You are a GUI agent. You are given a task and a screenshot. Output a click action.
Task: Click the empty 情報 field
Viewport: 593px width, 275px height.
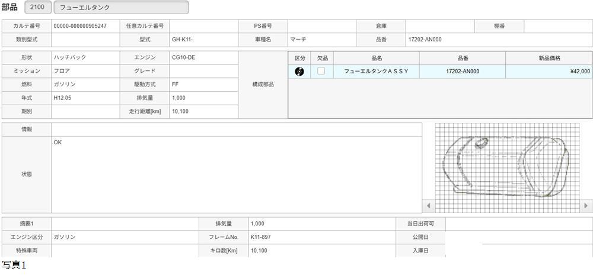point(237,129)
